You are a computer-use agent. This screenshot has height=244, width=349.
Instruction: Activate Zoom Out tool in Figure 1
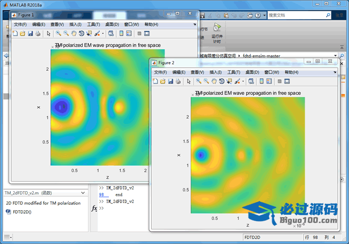point(66,34)
